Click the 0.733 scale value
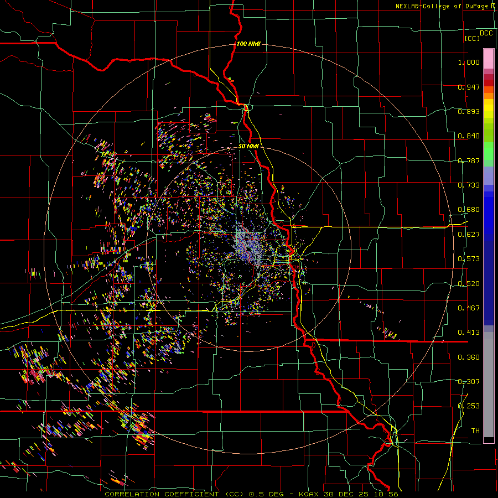Image resolution: width=498 pixels, height=498 pixels. click(x=469, y=185)
